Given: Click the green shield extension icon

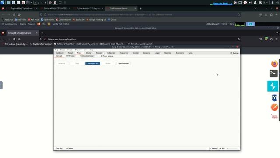Looking at the screenshot, I should (x=266, y=39).
